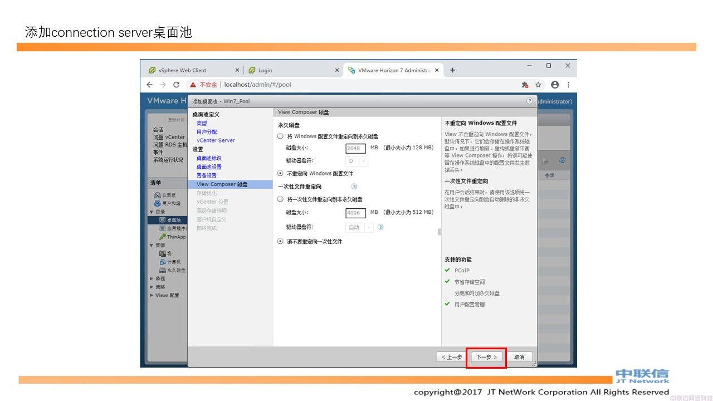The width and height of the screenshot is (713, 401).
Task: Go to the 置备设置 wizard step
Action: (x=206, y=175)
